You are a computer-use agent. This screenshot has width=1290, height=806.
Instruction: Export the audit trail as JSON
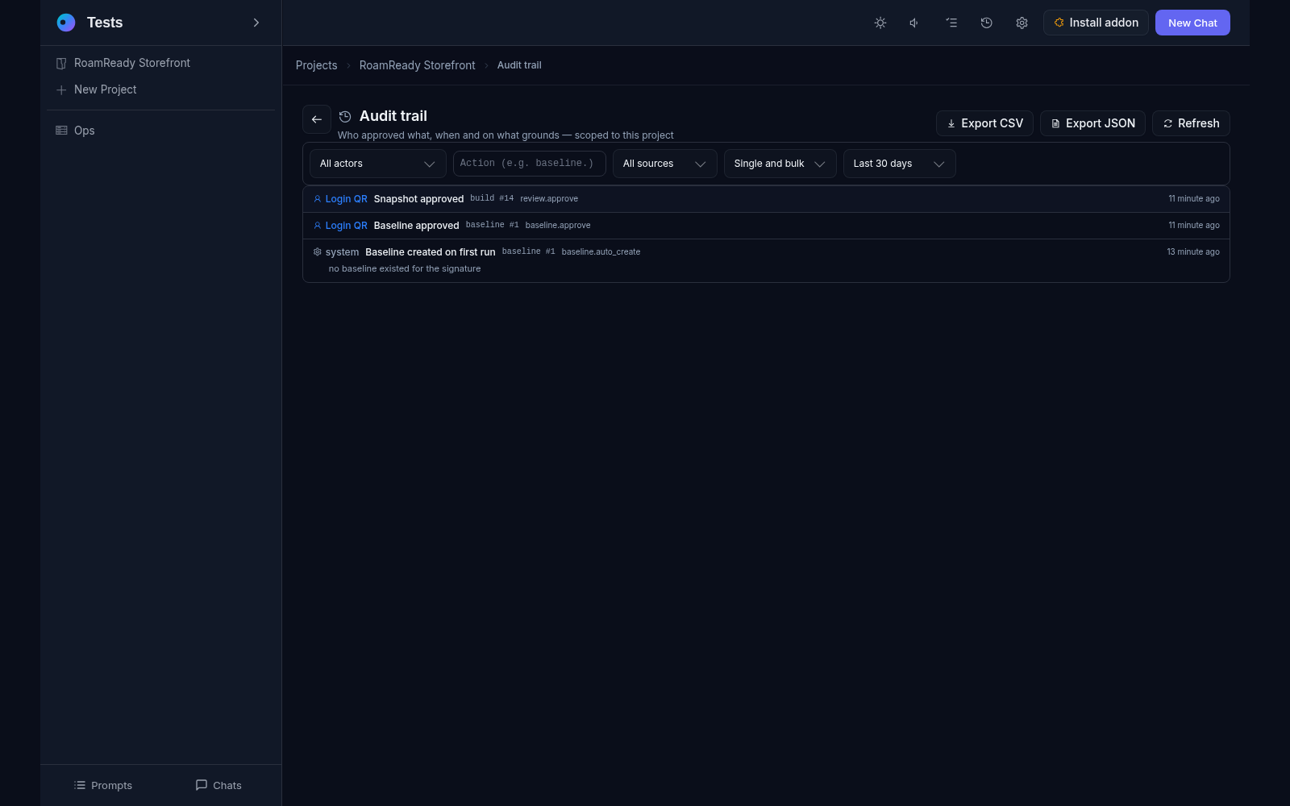pos(1092,123)
